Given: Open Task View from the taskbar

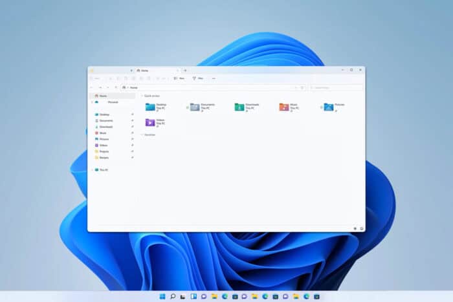Looking at the screenshot, I should coord(183,297).
